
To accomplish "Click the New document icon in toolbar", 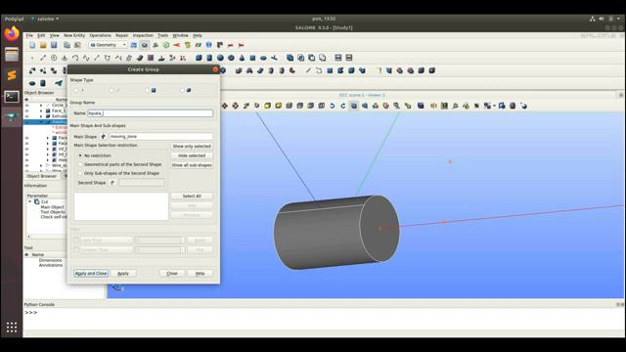I will (32, 45).
